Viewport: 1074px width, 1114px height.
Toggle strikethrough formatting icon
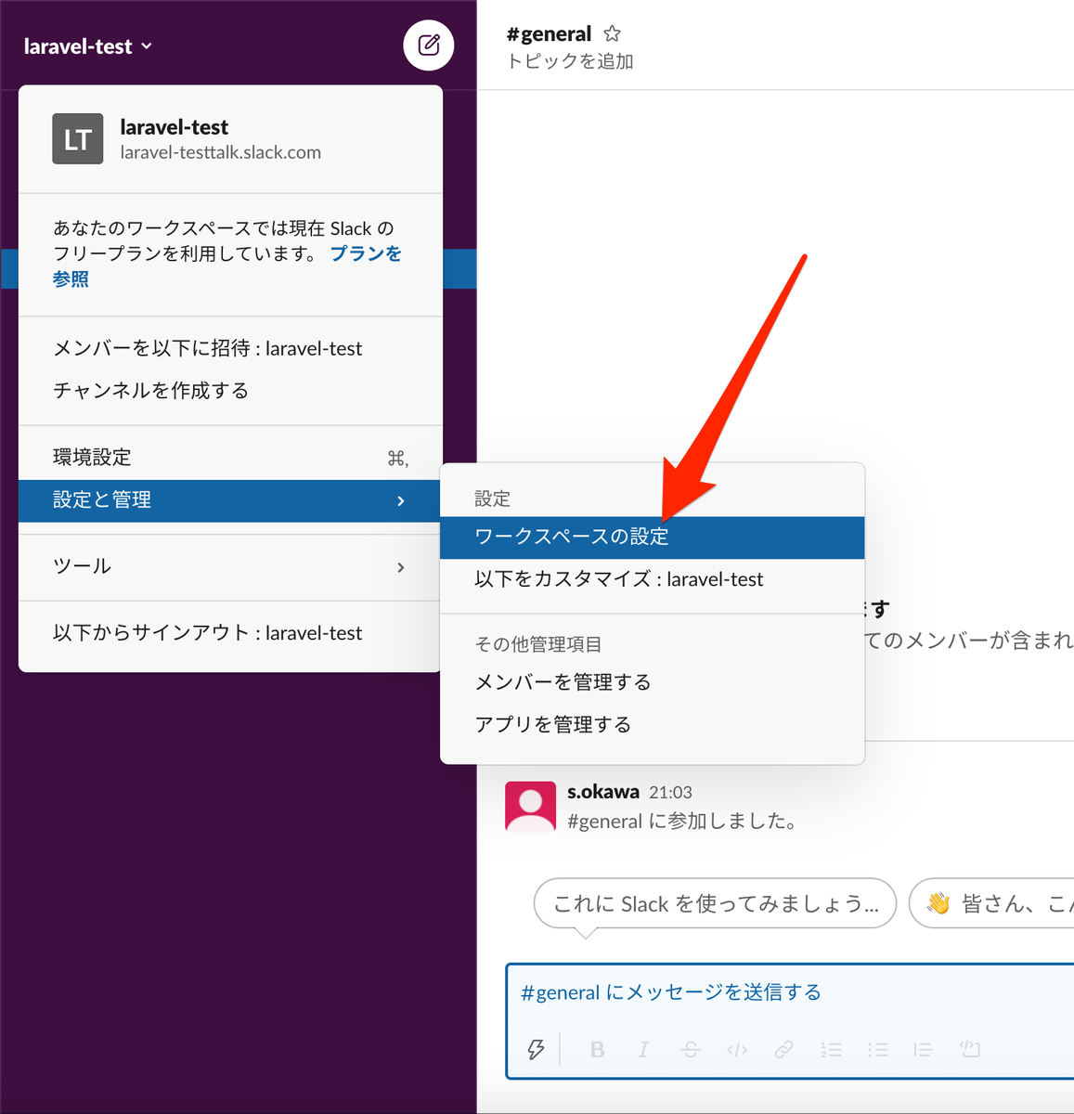pos(691,1049)
